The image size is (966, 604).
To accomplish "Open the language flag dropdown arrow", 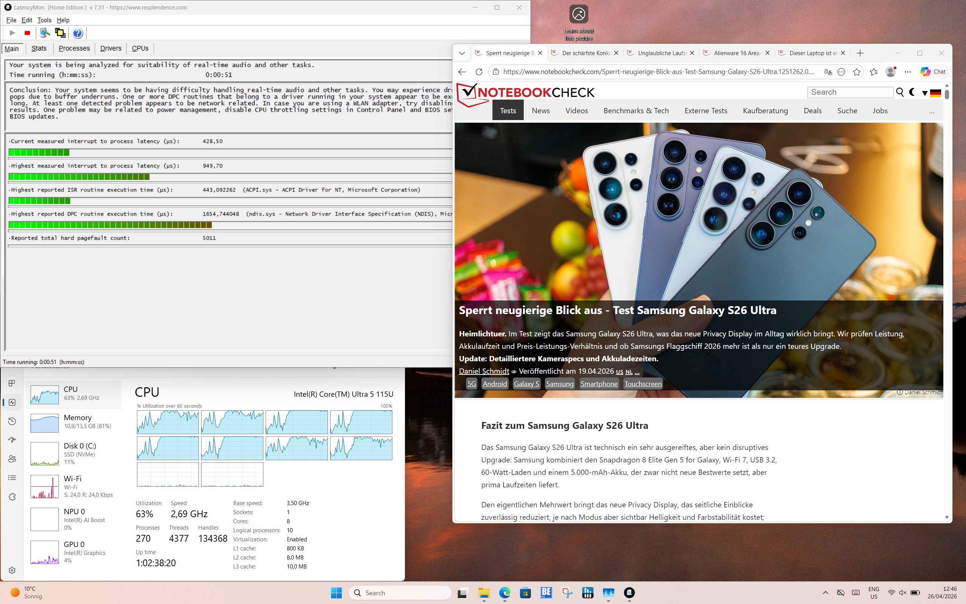I will pos(924,93).
